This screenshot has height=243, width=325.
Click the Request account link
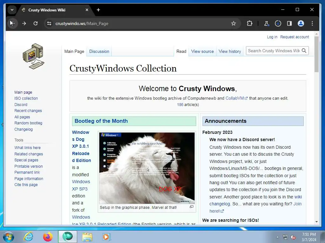point(294,37)
